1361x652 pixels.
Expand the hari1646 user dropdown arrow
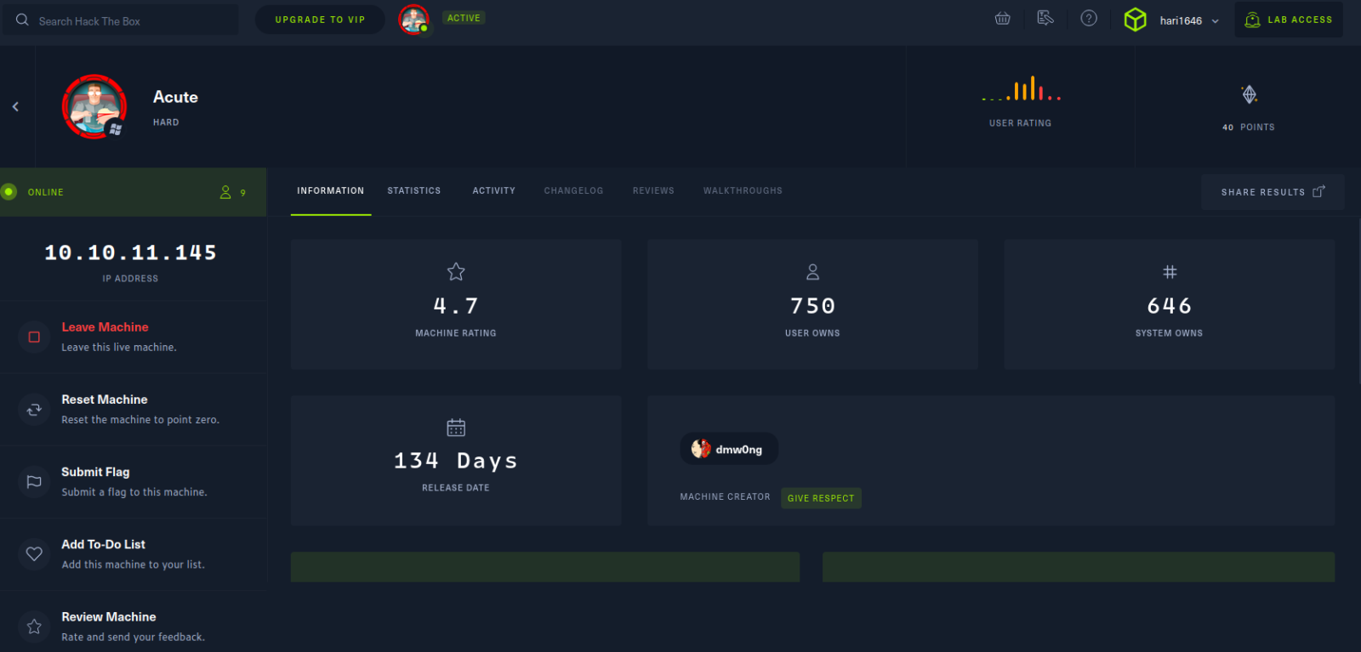coord(1216,21)
